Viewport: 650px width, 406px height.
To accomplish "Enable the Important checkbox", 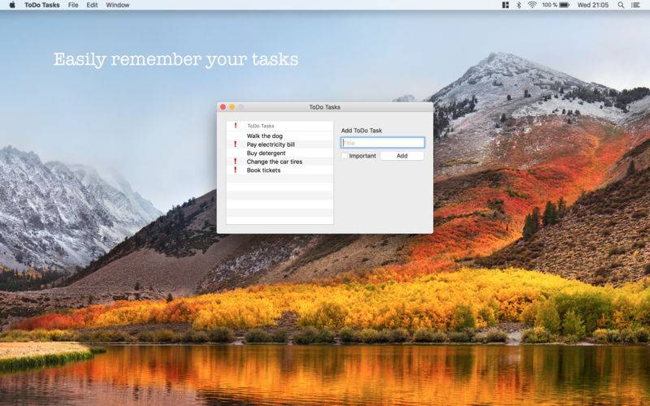I will click(344, 156).
